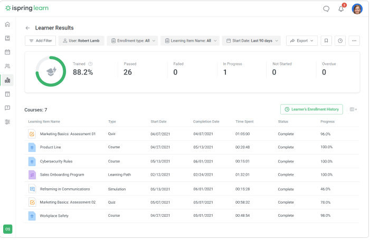Open the Home icon in the sidebar
The image size is (370, 240).
pos(7,24)
